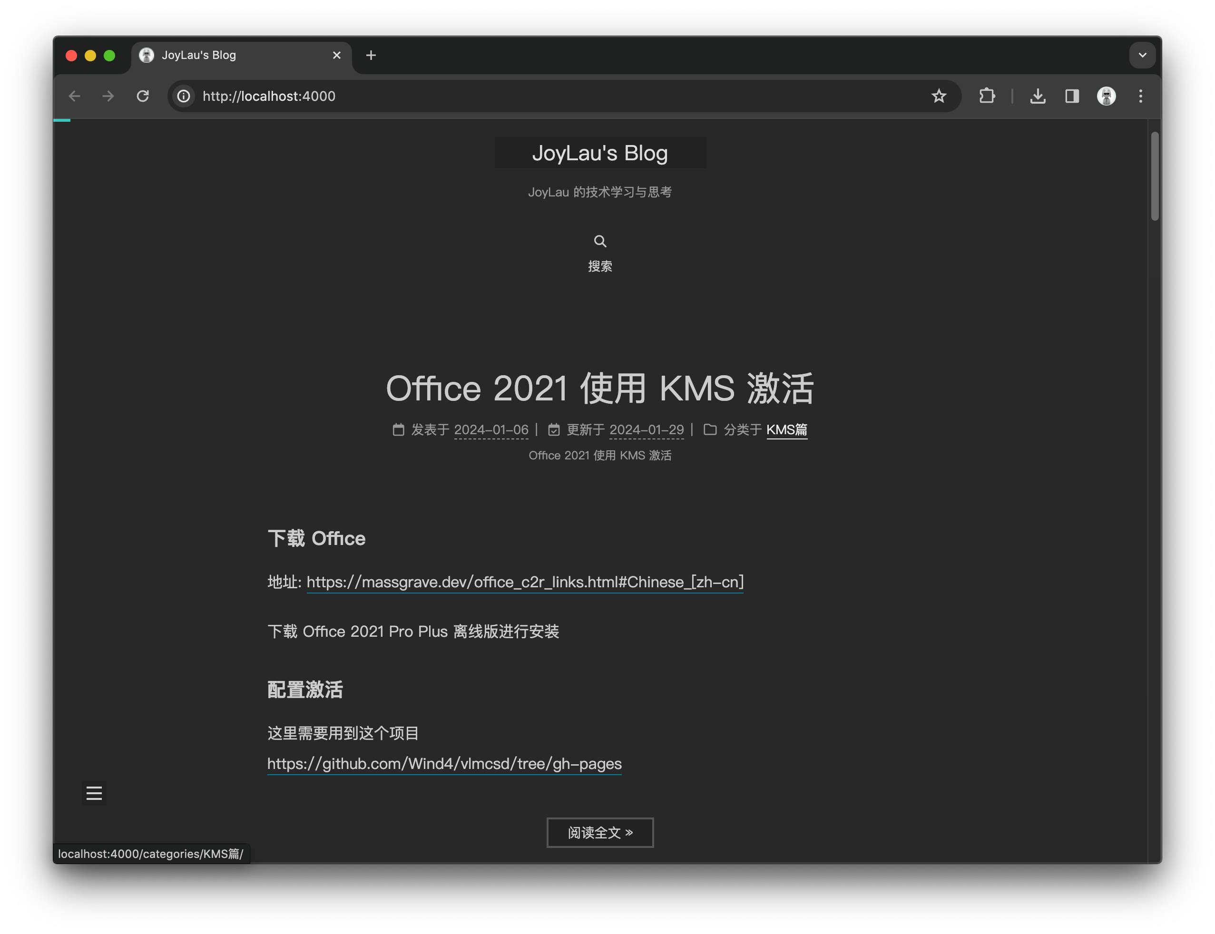Expand the tab search dropdown arrow

tap(1142, 55)
